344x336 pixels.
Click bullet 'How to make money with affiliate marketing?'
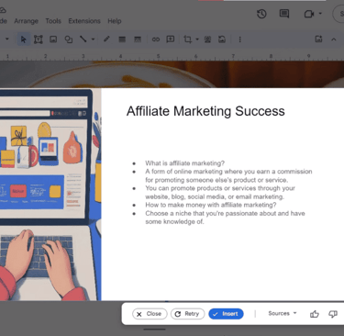coord(211,205)
